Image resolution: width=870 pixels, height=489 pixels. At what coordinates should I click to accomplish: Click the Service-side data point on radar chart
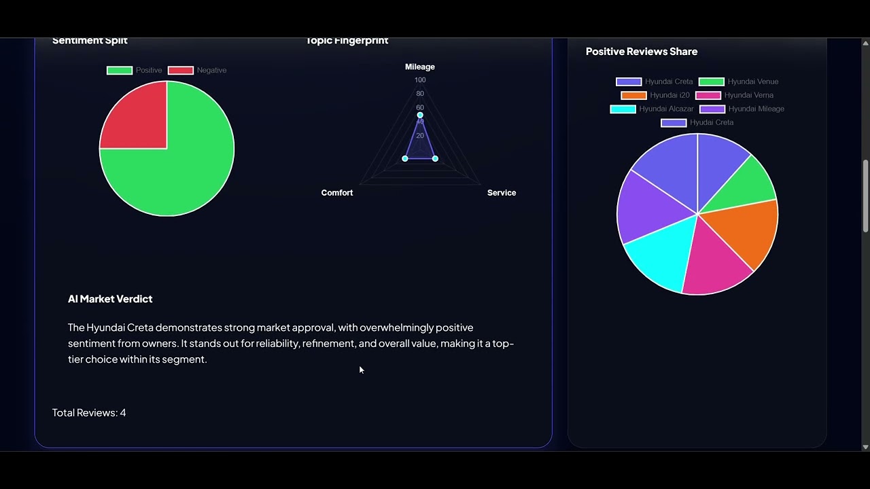point(435,158)
